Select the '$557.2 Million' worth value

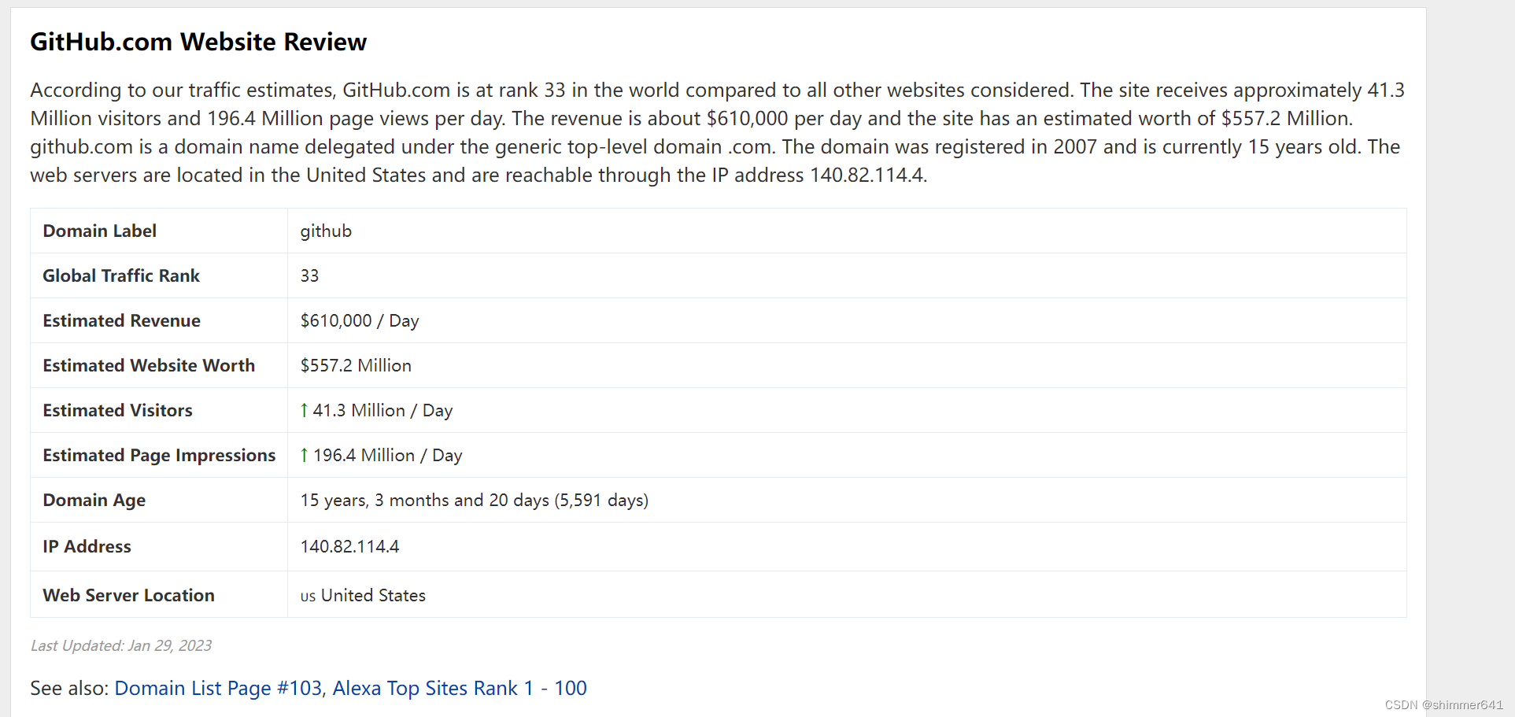coord(356,366)
